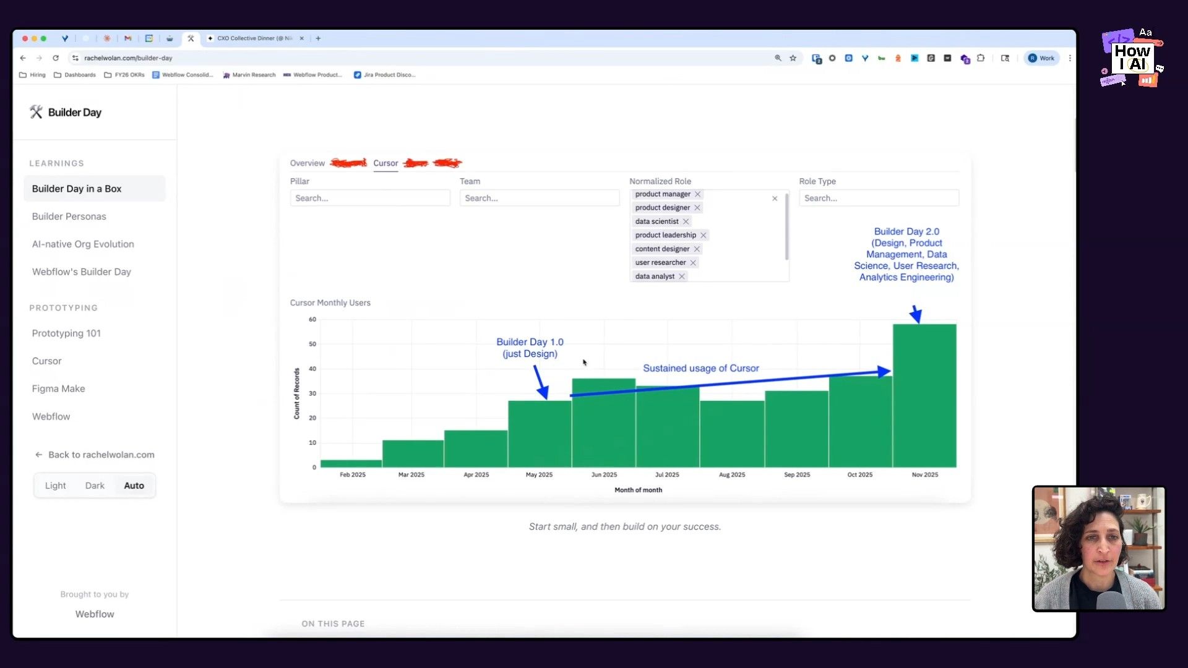Remove the content designer filter chip

point(696,249)
